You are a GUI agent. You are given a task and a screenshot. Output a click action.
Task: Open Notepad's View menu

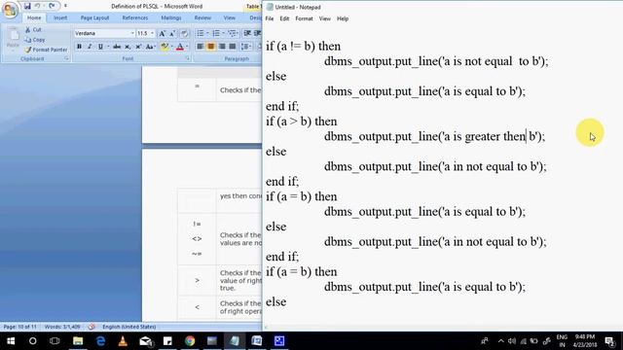(x=324, y=18)
